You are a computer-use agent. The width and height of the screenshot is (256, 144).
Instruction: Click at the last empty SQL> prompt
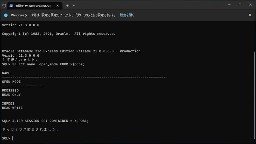click(12, 138)
